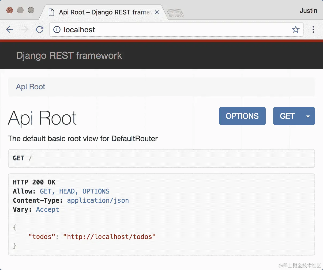Click the DefaultRouter description text
Viewport: 323px width, 270px height.
pyautogui.click(x=83, y=138)
